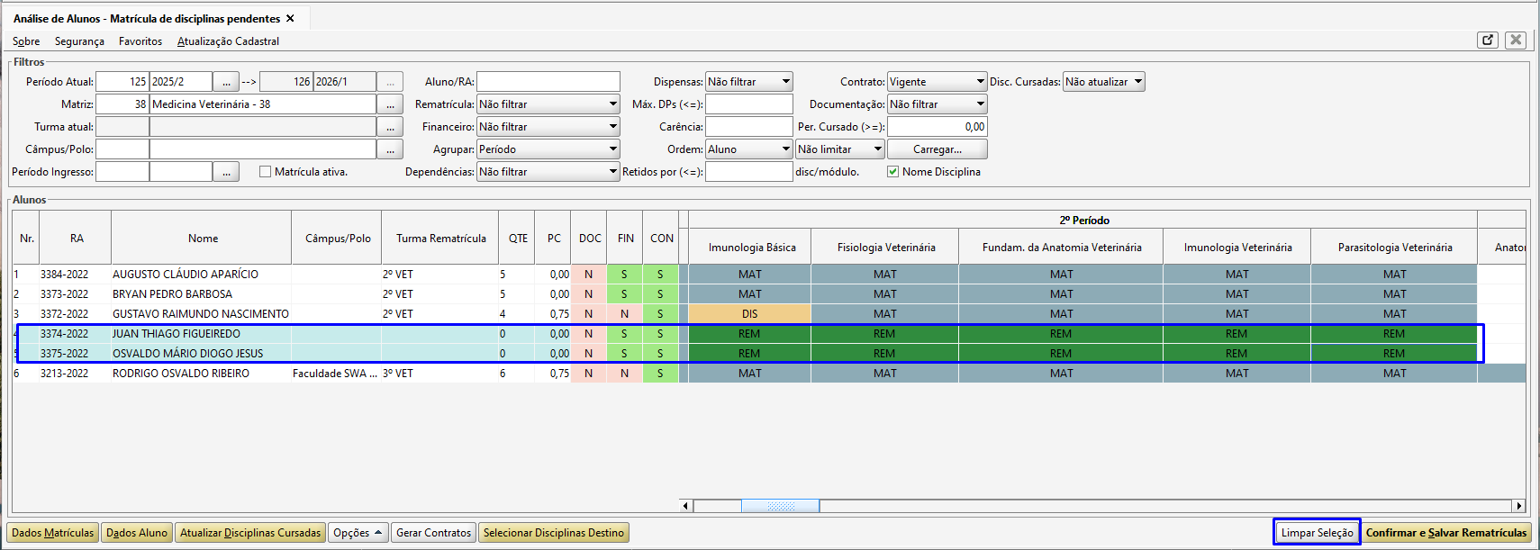Image resolution: width=1540 pixels, height=550 pixels.
Task: Click the Dados Matrículas button
Action: tap(52, 533)
